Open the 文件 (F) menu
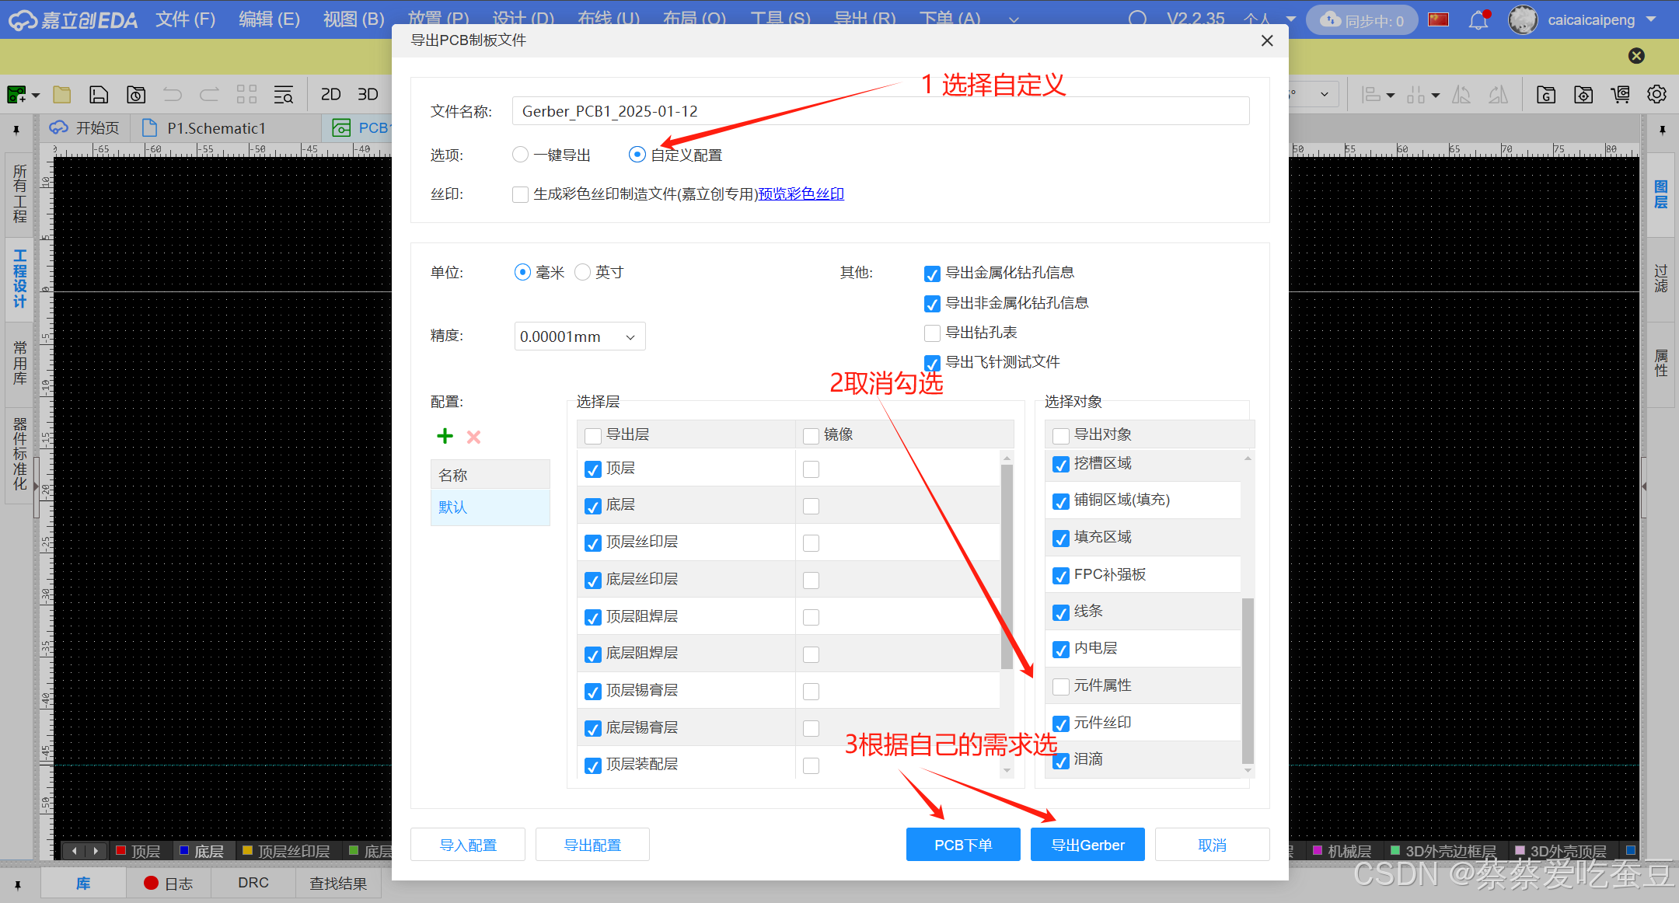The image size is (1679, 903). coord(185,19)
